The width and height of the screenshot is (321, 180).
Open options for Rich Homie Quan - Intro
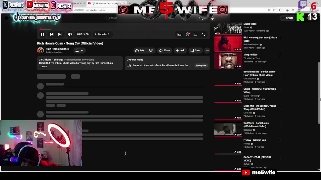point(280,38)
